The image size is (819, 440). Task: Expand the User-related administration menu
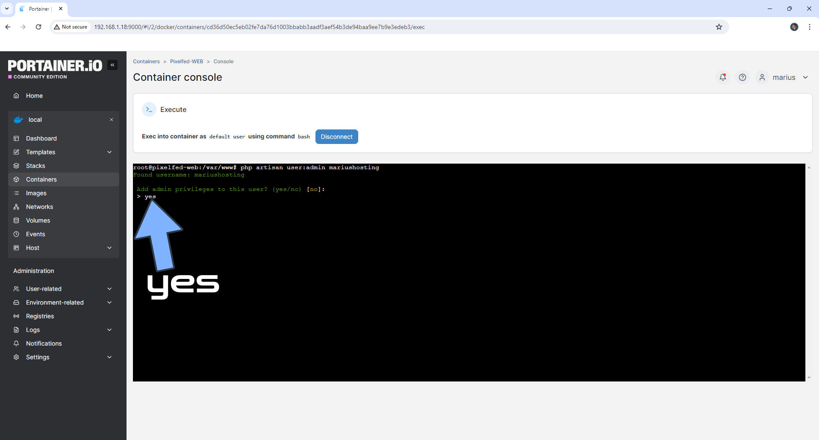pyautogui.click(x=64, y=289)
